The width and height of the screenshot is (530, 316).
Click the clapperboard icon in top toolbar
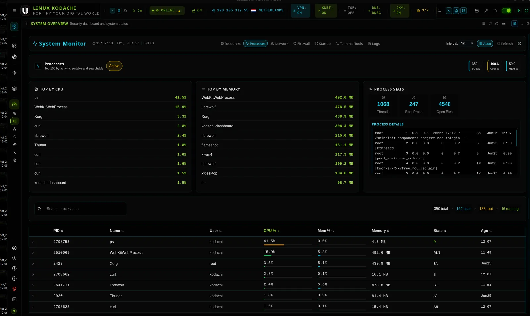pyautogui.click(x=477, y=11)
